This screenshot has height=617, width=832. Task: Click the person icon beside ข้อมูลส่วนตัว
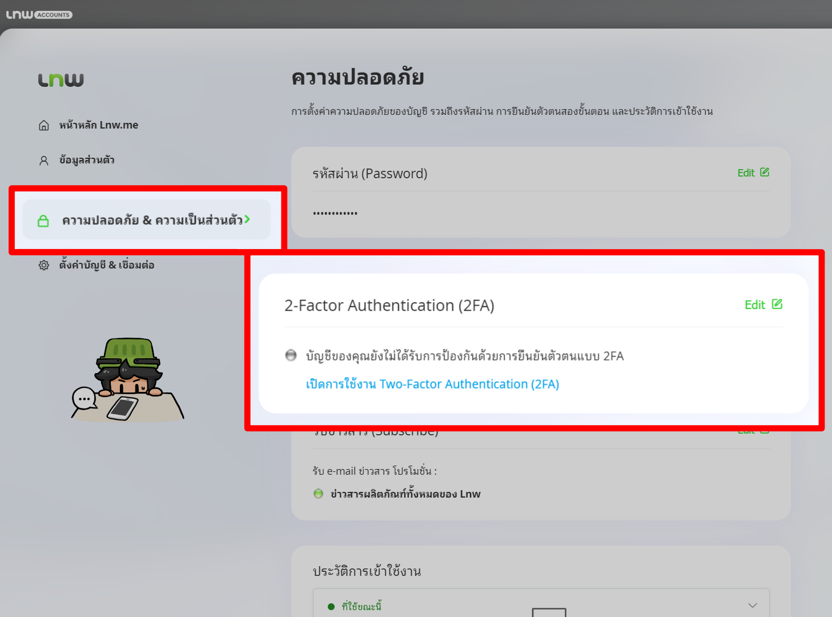44,161
